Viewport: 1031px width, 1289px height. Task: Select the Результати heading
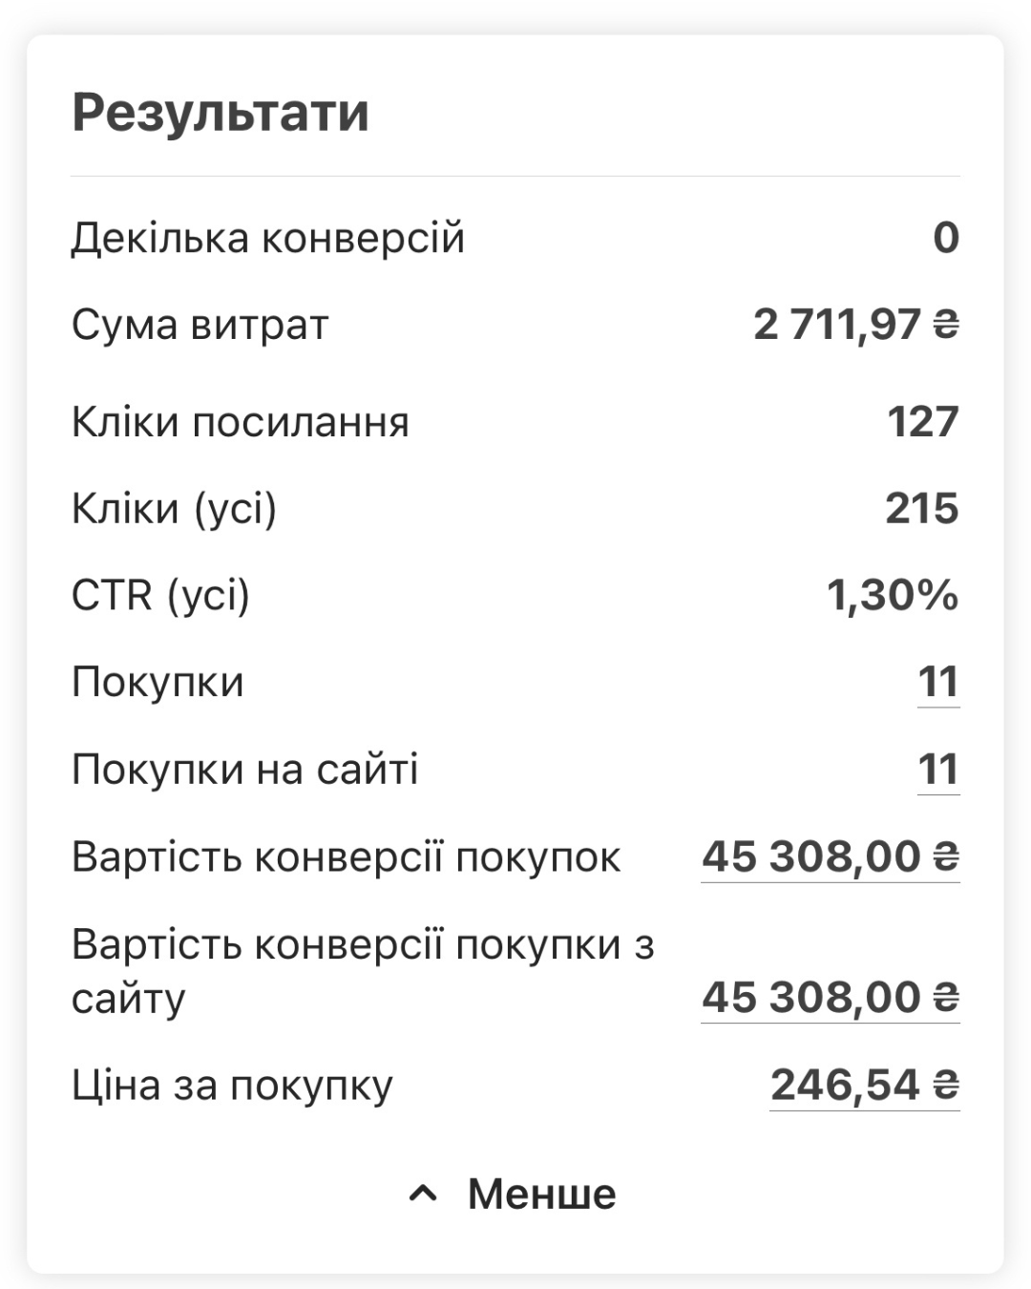tap(221, 113)
